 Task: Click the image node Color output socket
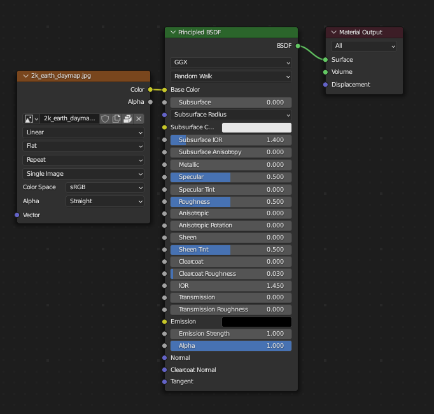[151, 90]
